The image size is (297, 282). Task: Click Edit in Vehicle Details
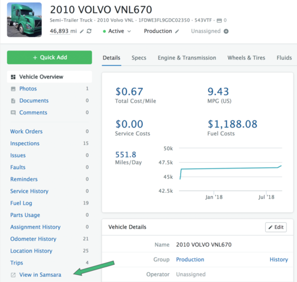(276, 227)
